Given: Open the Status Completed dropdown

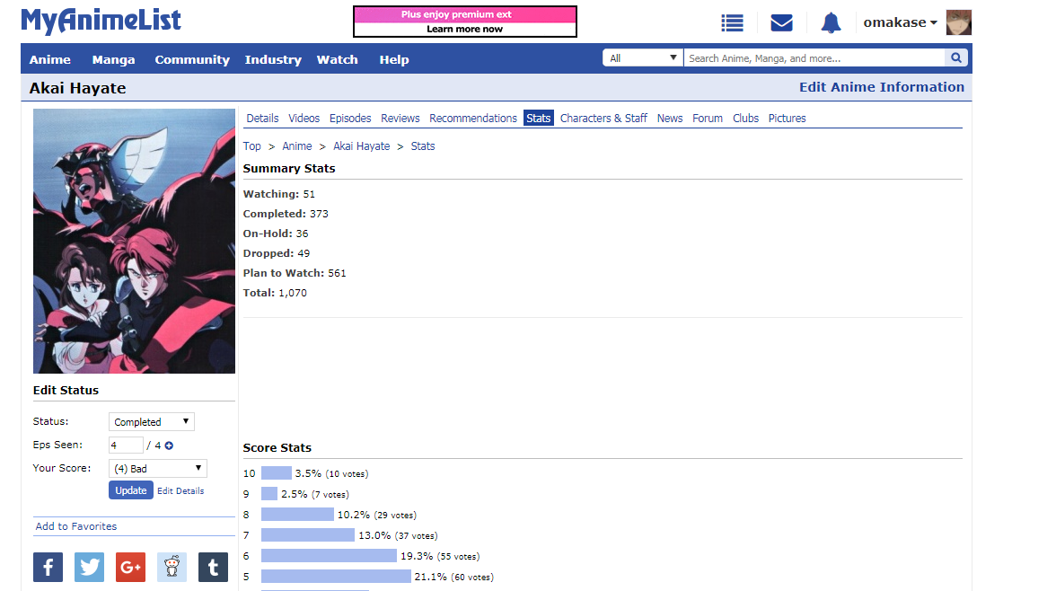Looking at the screenshot, I should pyautogui.click(x=152, y=422).
